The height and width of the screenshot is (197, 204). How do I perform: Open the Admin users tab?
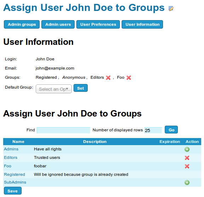pyautogui.click(x=58, y=24)
